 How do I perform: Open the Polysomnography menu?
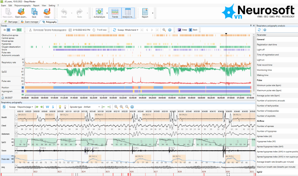pyautogui.click(x=22, y=6)
